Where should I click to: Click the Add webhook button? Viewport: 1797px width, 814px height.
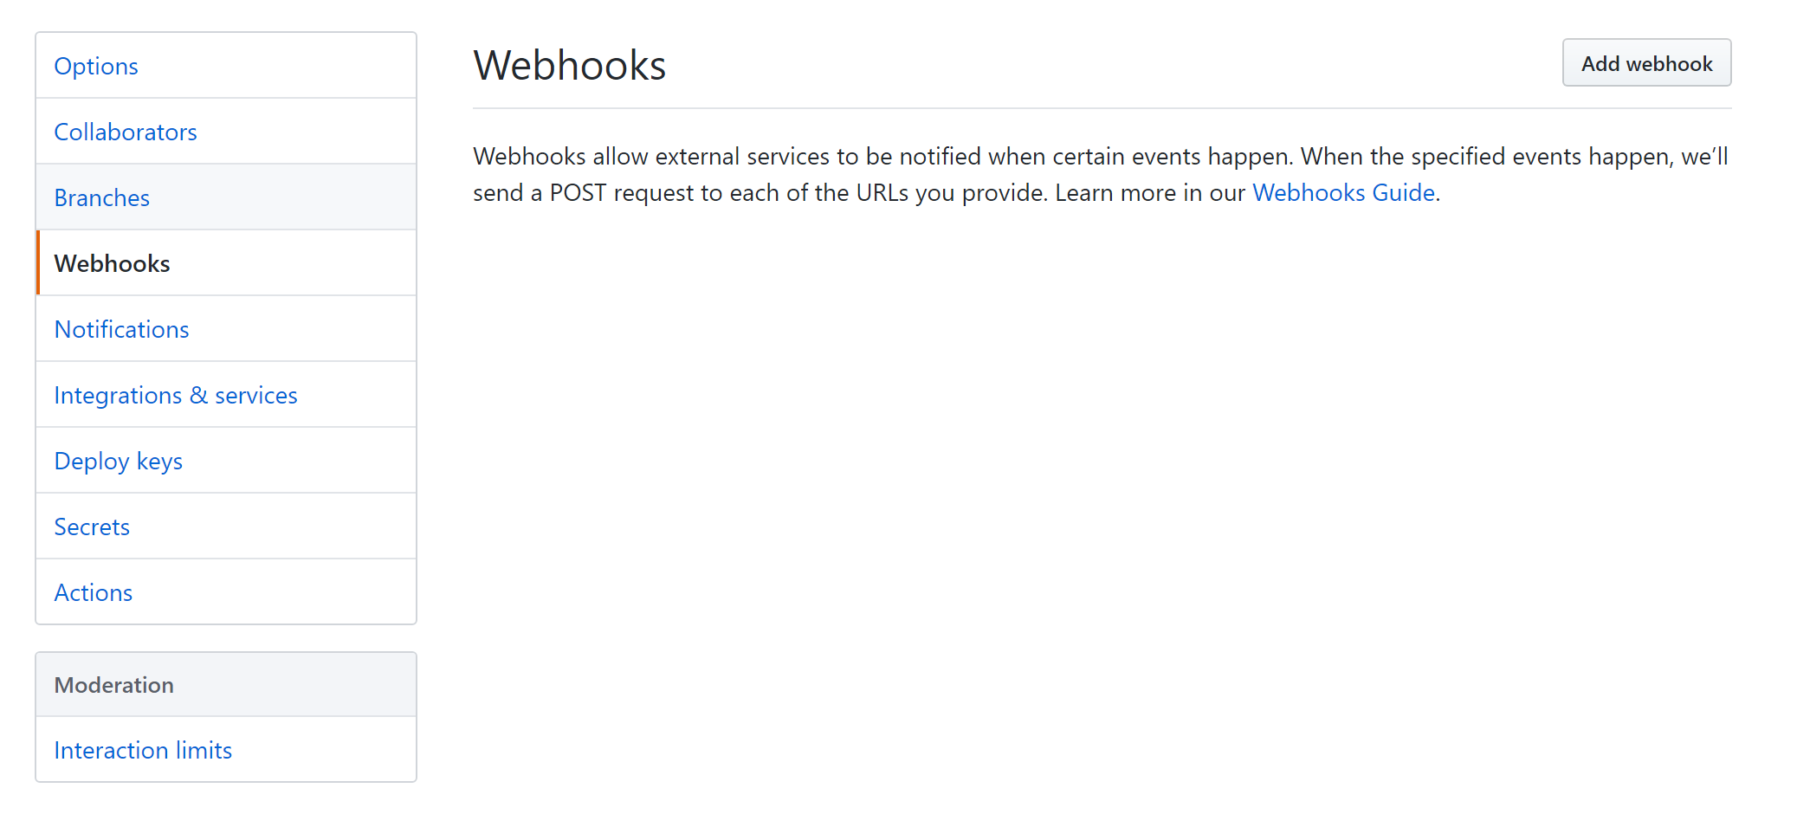[x=1646, y=62]
